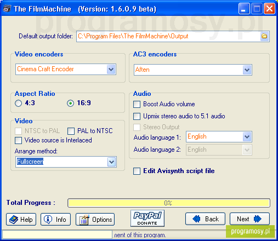Screen dimensions: 278x241
Task: Open the AC3 encoders Aften dropdown
Action: click(247, 70)
